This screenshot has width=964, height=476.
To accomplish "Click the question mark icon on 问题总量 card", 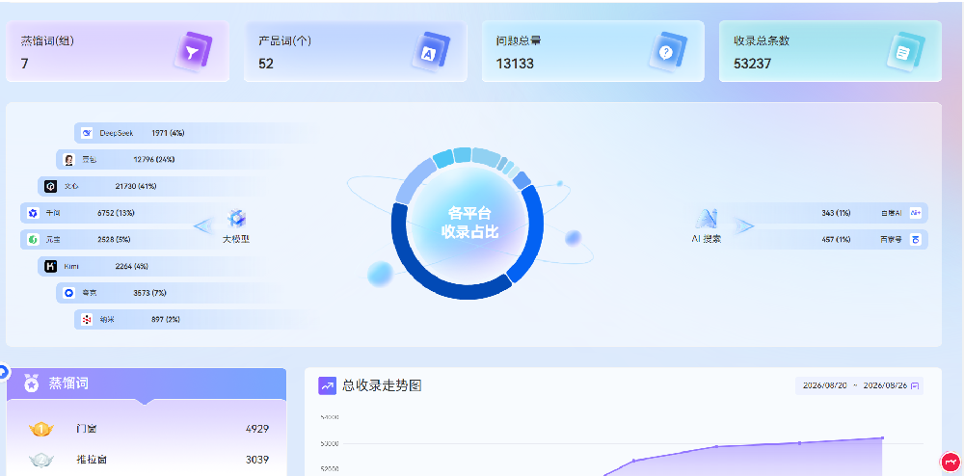I will (x=668, y=52).
